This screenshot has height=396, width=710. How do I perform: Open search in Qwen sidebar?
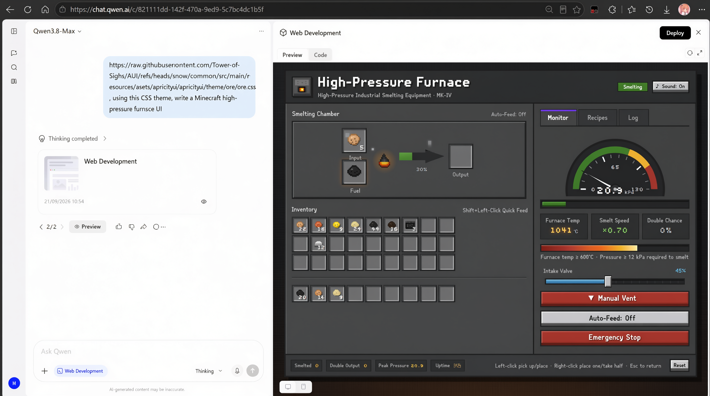coord(14,67)
